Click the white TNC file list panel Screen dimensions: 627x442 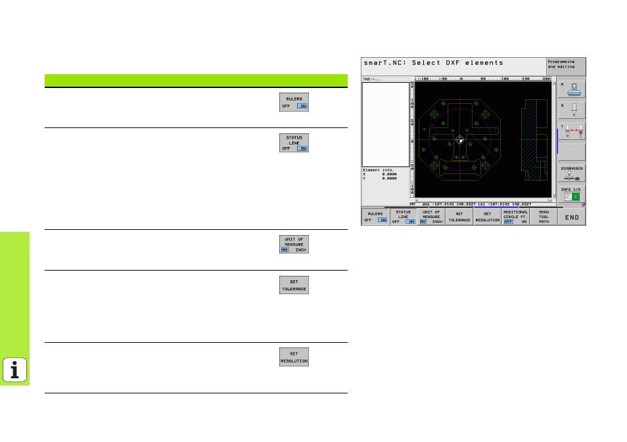[x=385, y=123]
